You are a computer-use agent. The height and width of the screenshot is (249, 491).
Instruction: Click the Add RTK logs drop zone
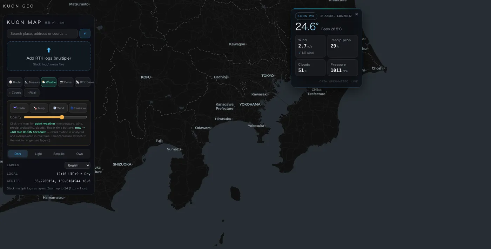point(49,56)
